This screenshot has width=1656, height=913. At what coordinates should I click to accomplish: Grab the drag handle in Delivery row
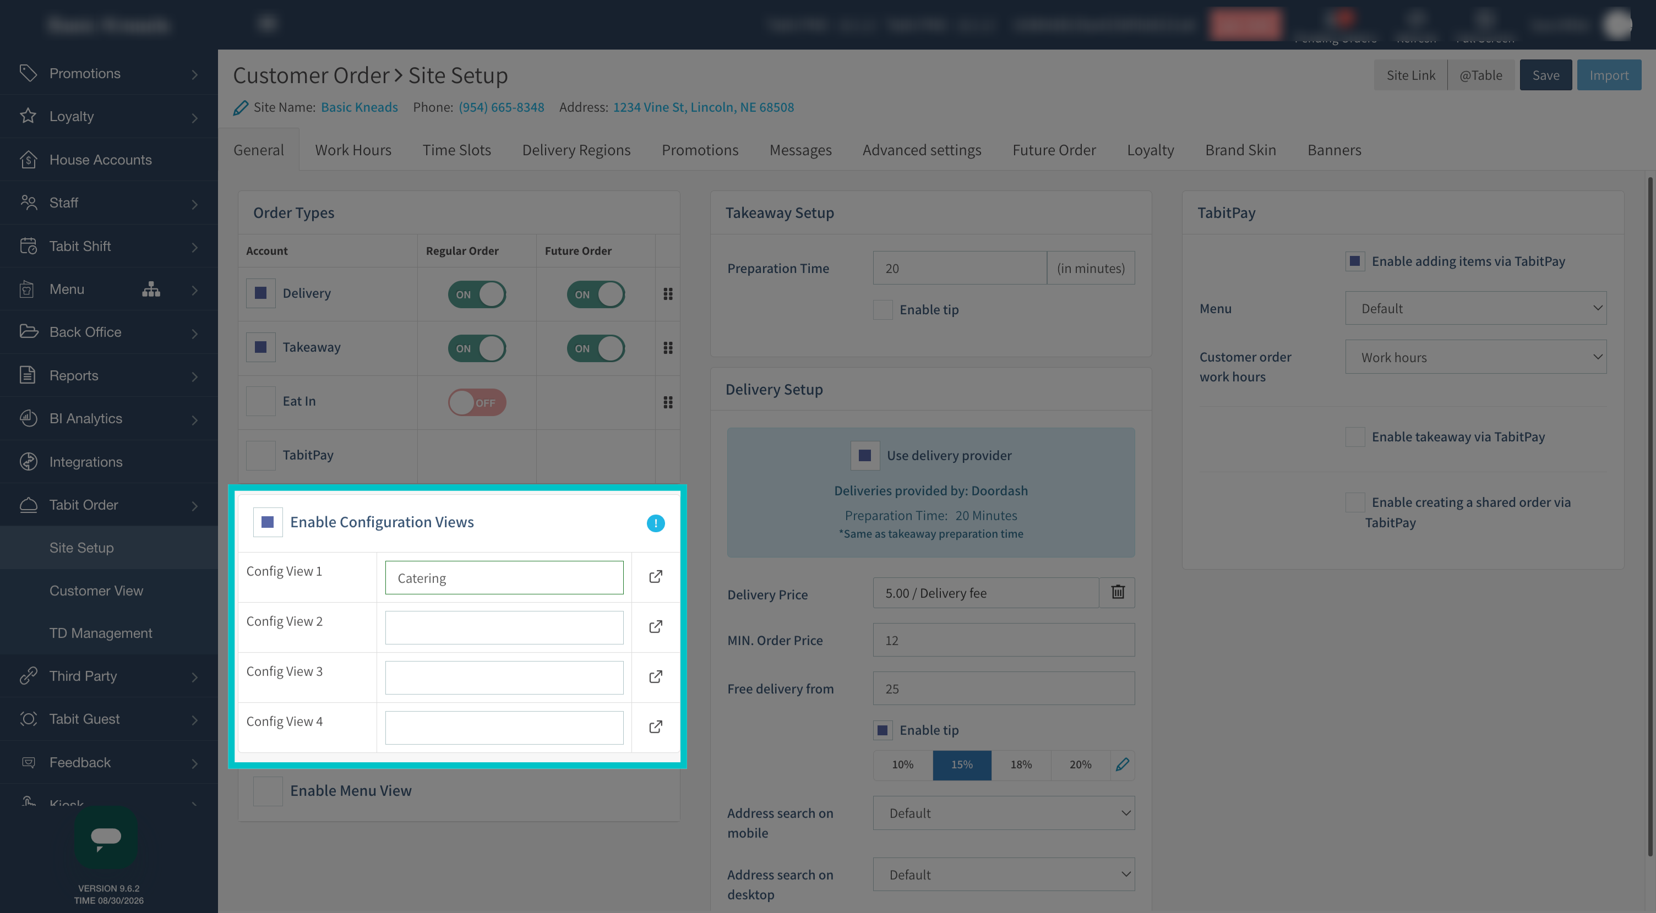[x=668, y=294]
